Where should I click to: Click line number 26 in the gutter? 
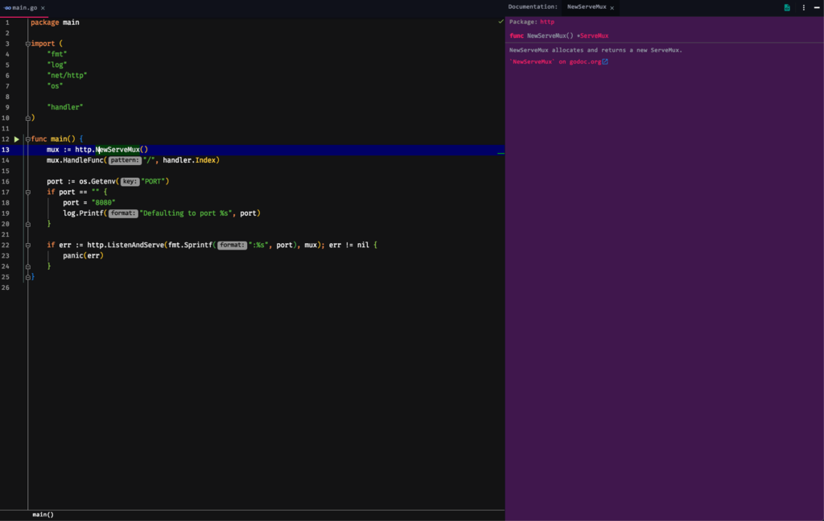point(6,287)
